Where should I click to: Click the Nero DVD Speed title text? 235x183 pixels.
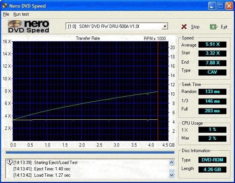(x=28, y=6)
